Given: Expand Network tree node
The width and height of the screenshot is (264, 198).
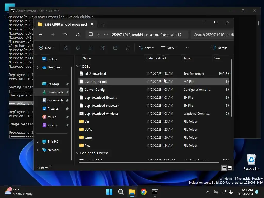Looking at the screenshot, I should [38, 150].
